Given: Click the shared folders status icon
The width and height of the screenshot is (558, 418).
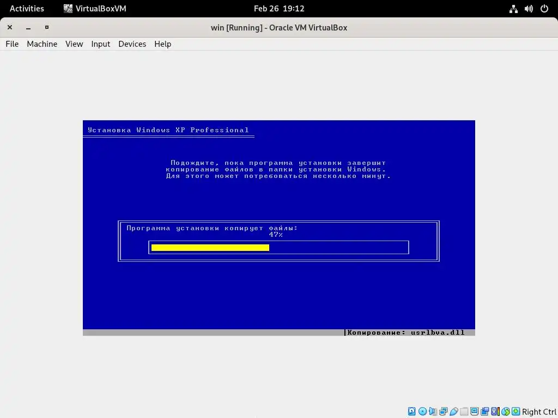Looking at the screenshot, I should pos(464,411).
